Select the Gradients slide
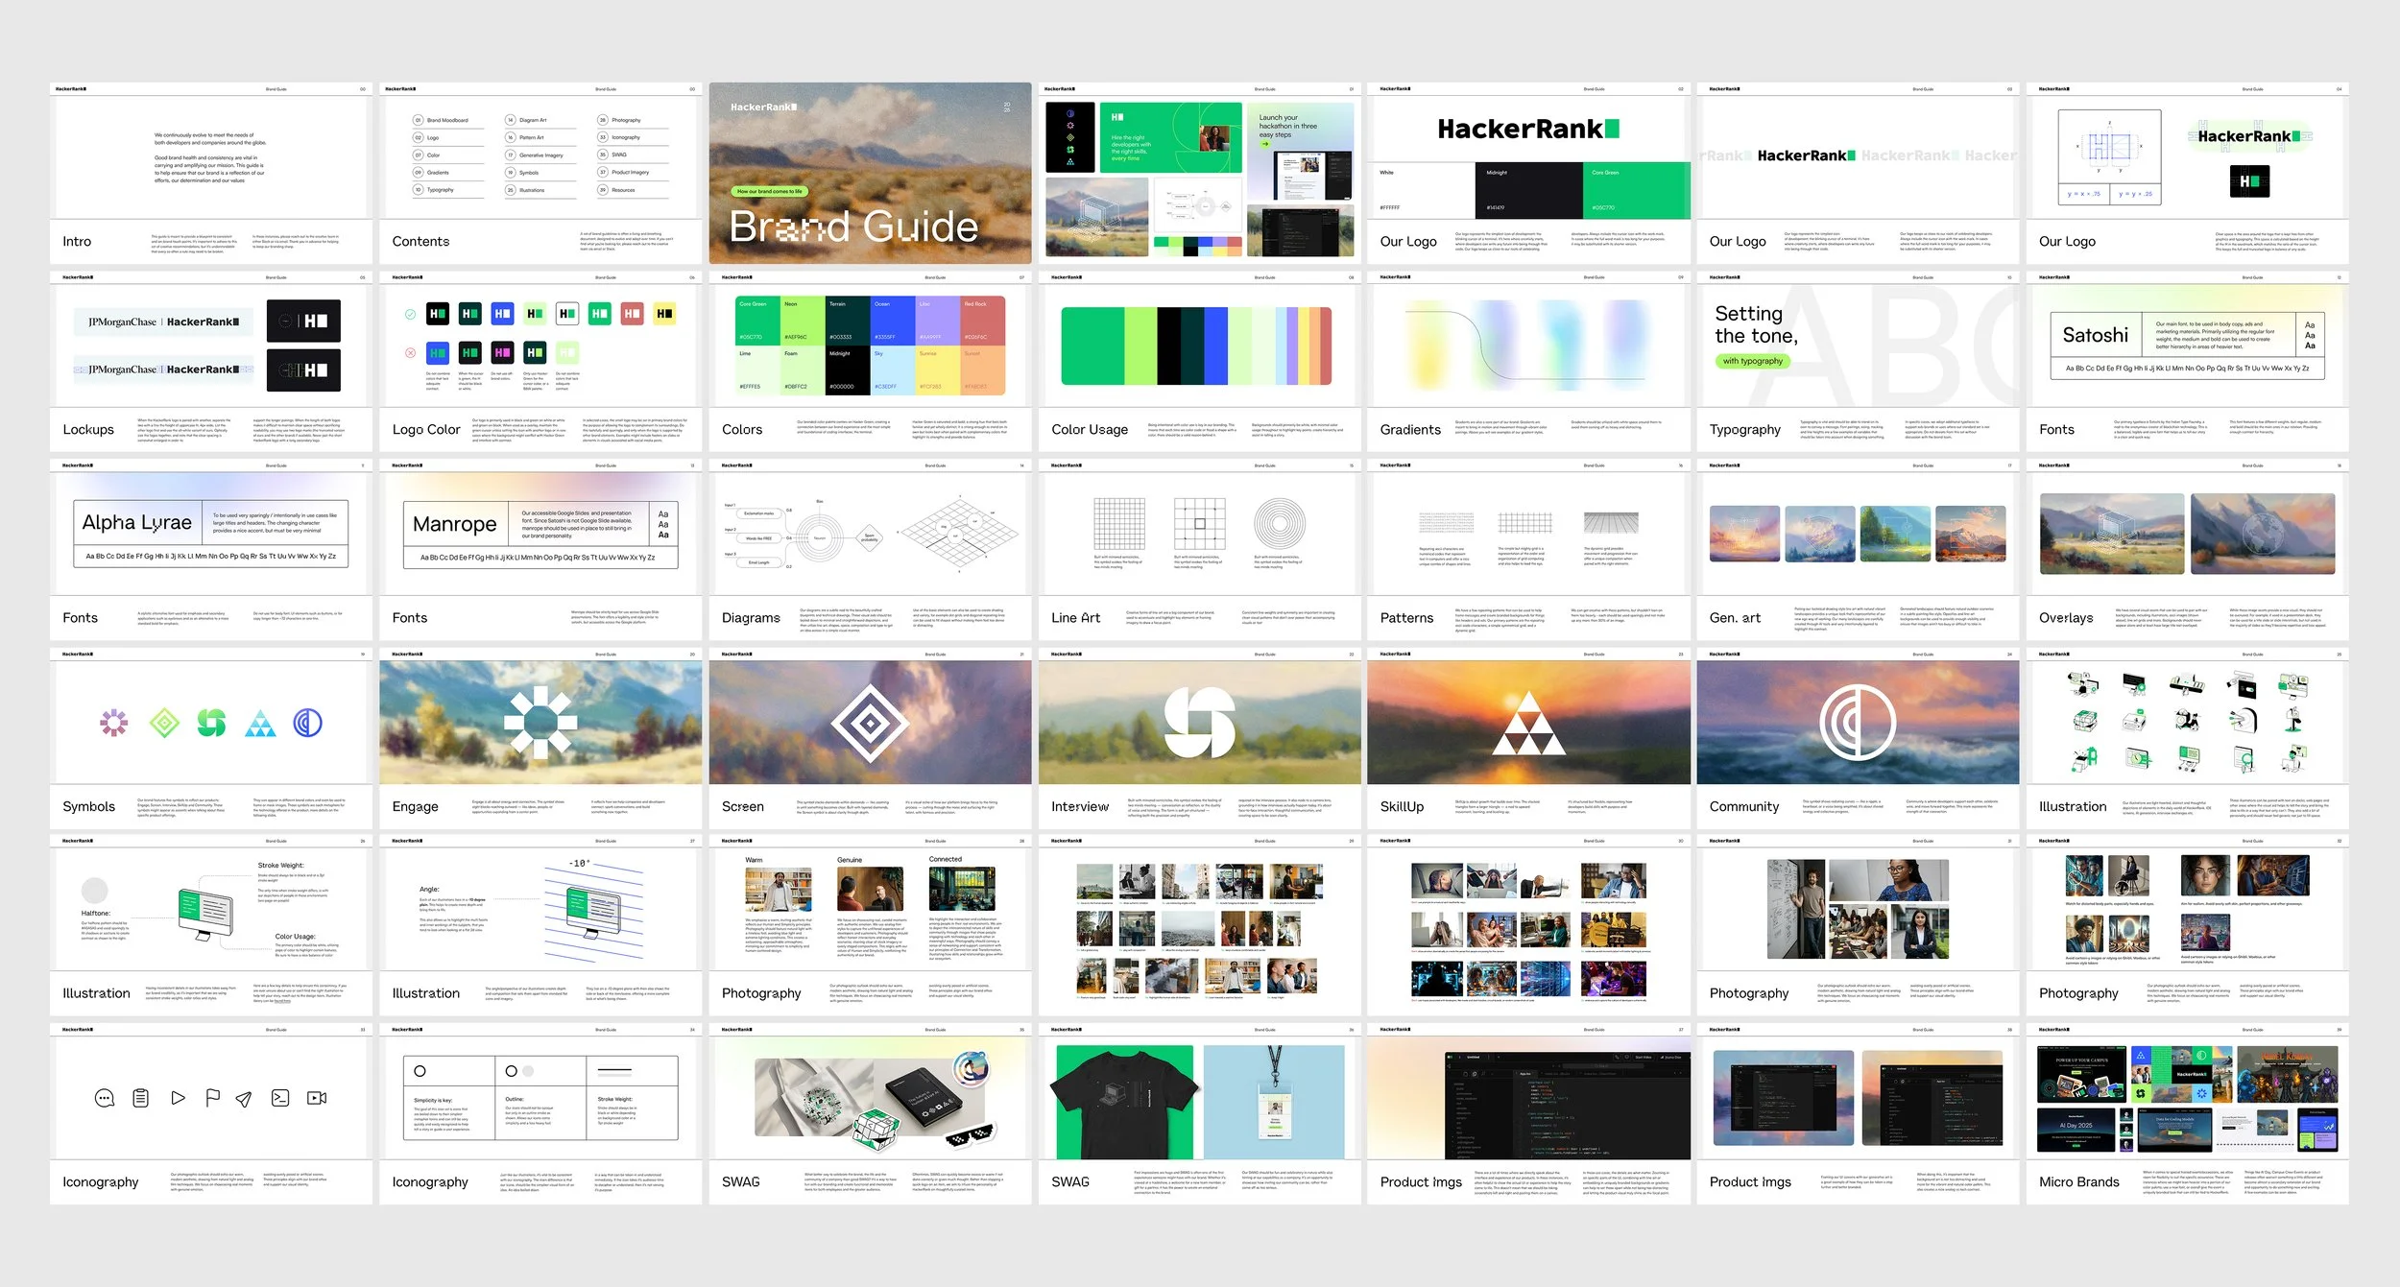The width and height of the screenshot is (2400, 1287). point(1528,362)
